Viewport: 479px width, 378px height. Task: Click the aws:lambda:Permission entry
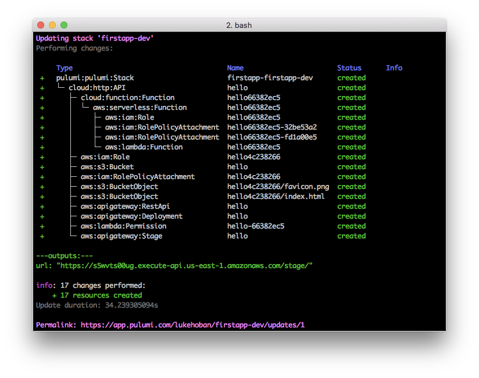pyautogui.click(x=123, y=226)
